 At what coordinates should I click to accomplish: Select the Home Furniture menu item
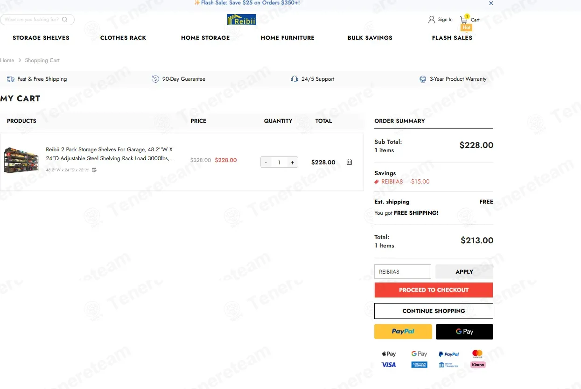(287, 38)
